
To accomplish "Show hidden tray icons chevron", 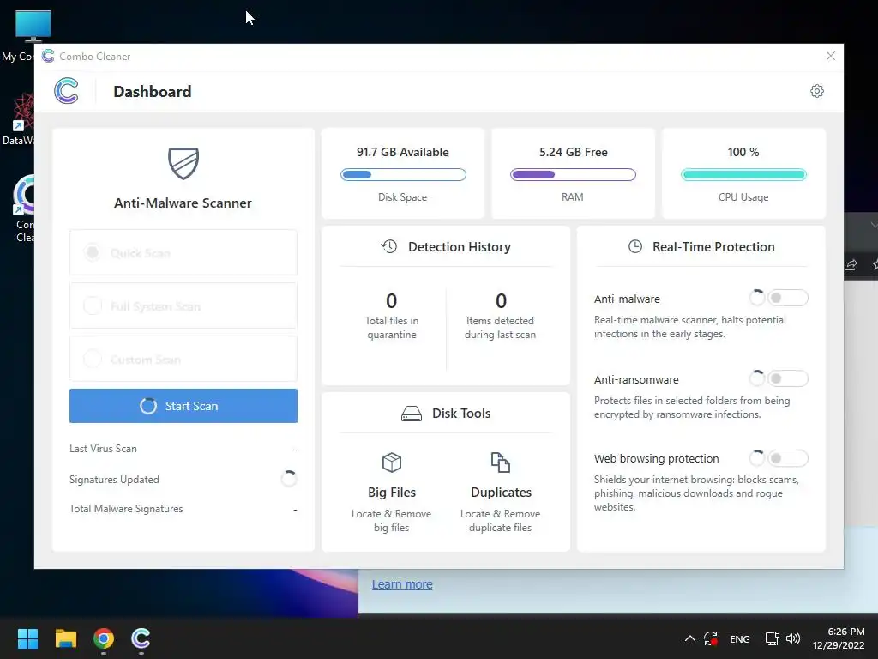I will click(690, 638).
